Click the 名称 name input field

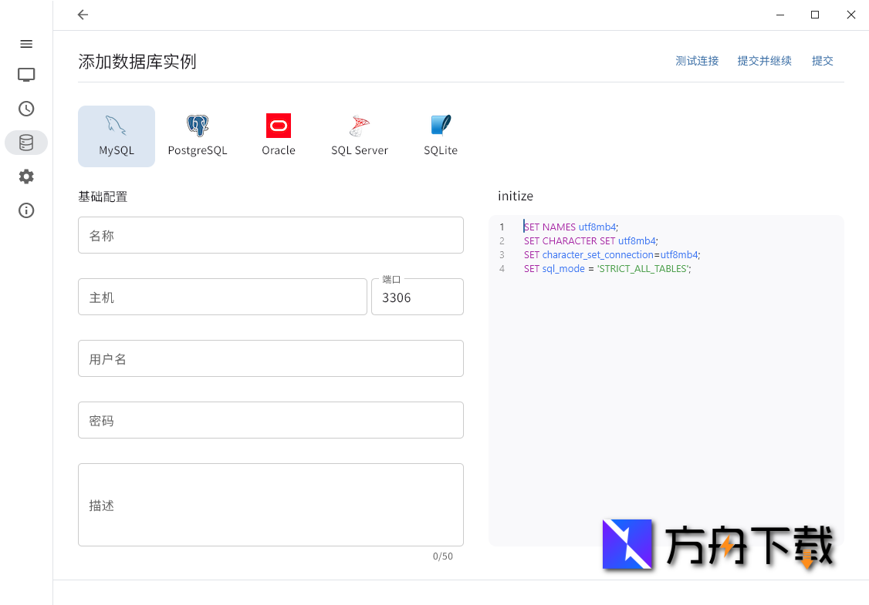pyautogui.click(x=270, y=235)
